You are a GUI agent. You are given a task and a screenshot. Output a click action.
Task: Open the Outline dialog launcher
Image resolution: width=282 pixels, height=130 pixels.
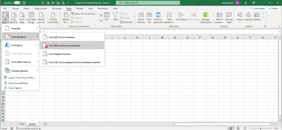tap(265, 26)
